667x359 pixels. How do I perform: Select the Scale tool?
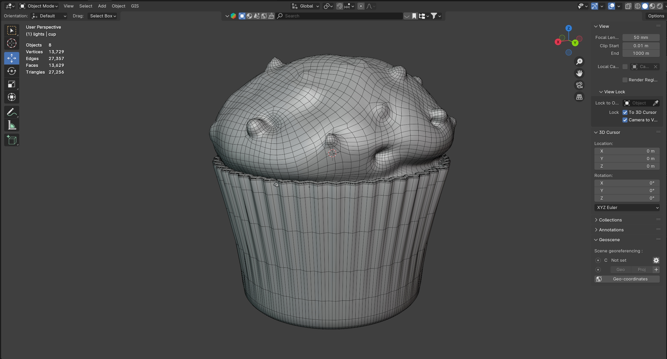tap(11, 84)
